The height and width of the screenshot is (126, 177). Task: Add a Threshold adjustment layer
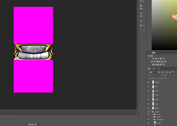[158, 65]
